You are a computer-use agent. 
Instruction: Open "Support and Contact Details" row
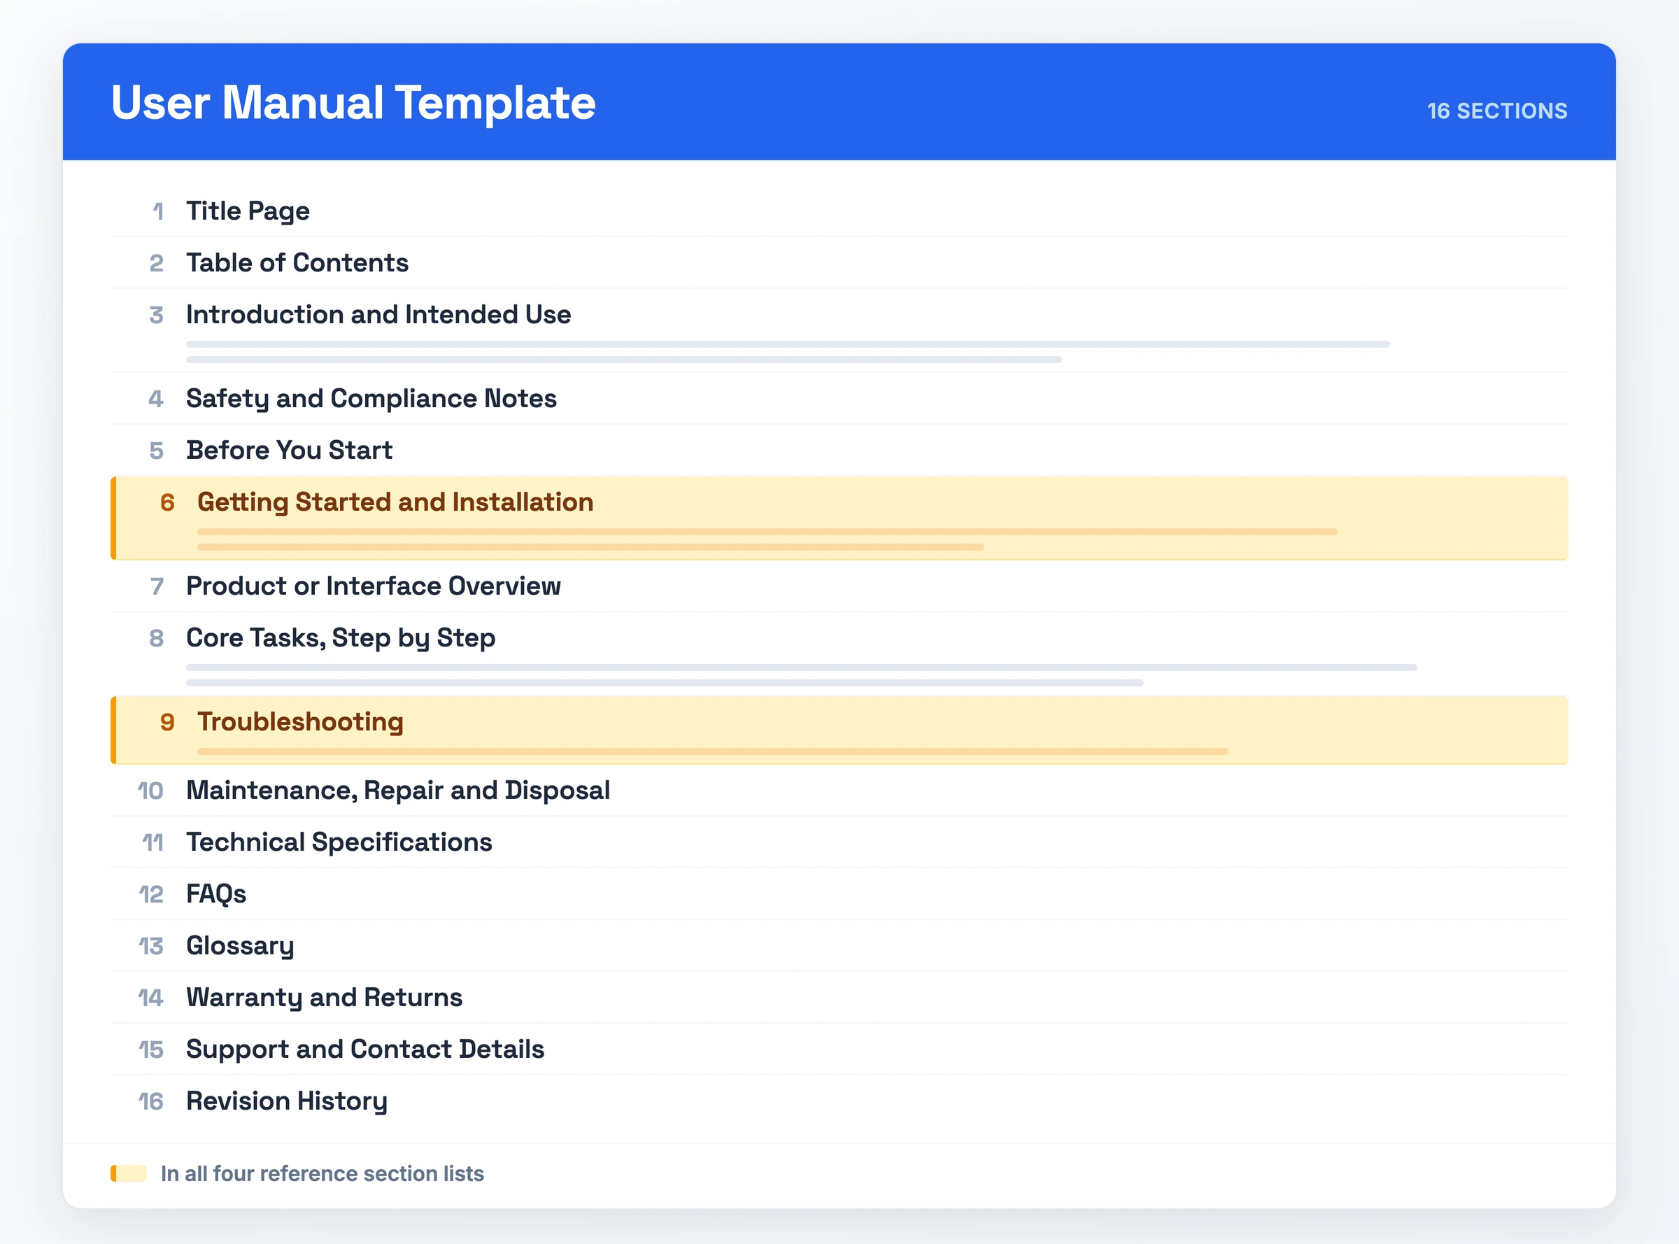point(839,1049)
